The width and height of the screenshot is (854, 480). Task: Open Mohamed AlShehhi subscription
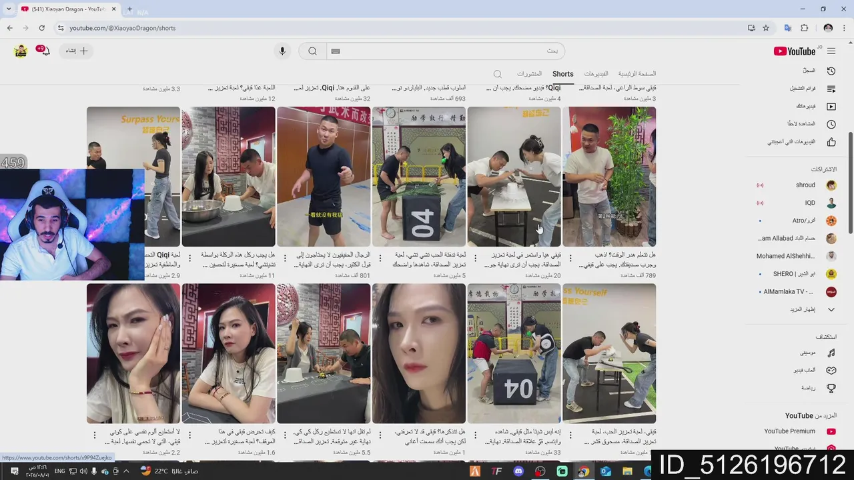(797, 256)
